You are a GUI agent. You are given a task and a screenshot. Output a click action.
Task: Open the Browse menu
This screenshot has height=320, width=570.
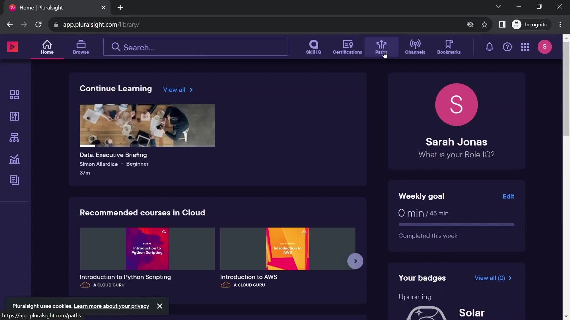tap(81, 47)
